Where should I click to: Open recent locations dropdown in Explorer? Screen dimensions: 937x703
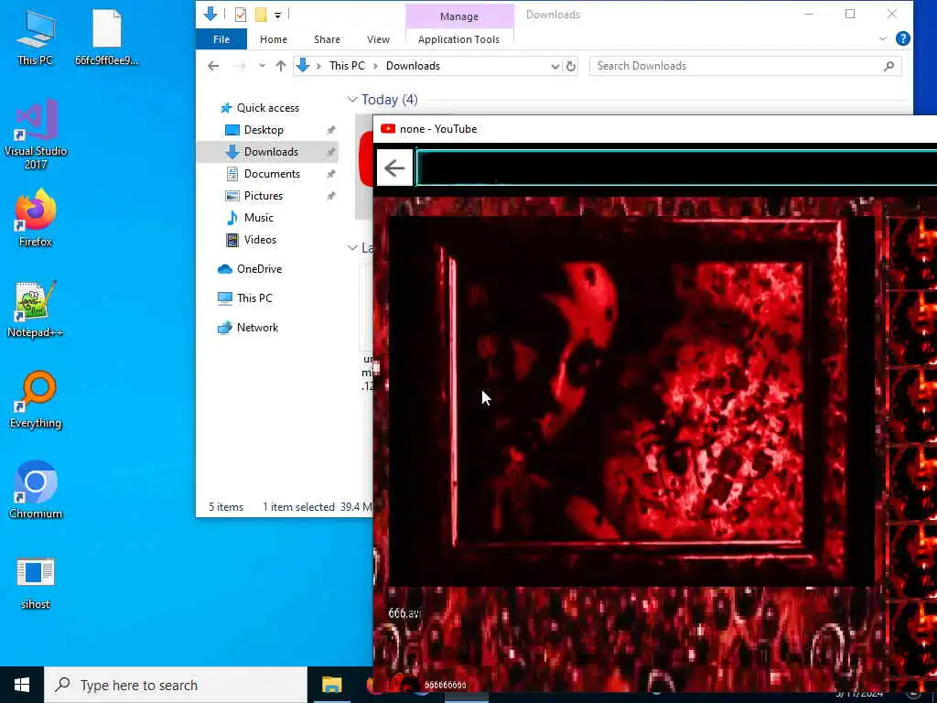coord(262,66)
